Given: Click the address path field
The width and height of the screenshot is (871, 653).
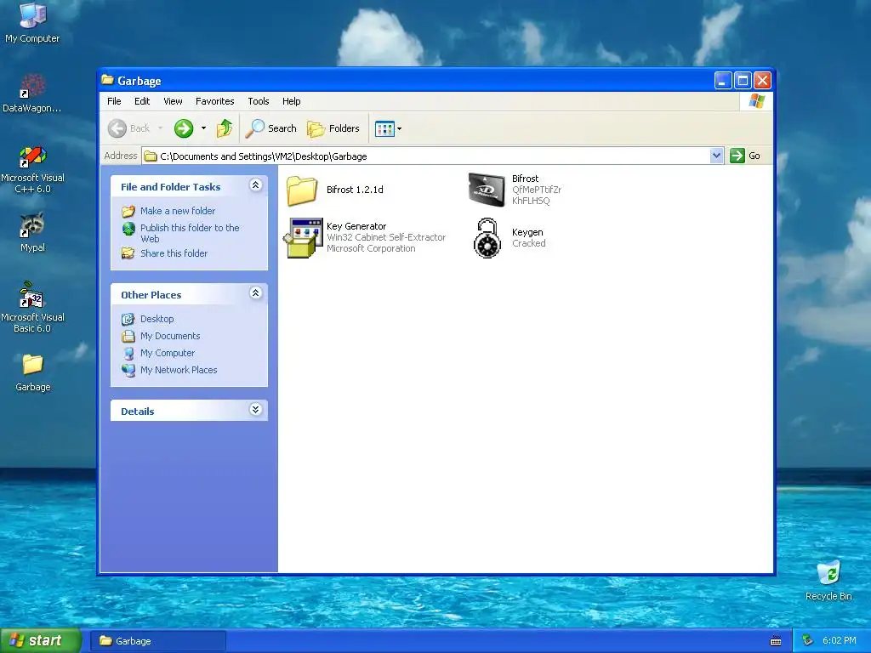Looking at the screenshot, I should (426, 156).
